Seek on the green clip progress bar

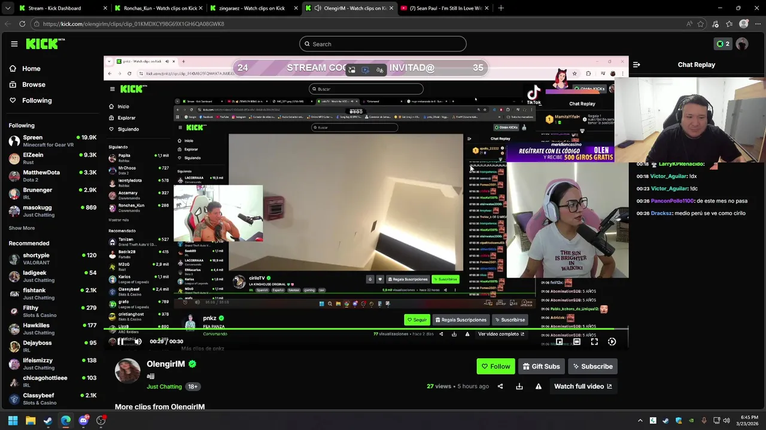[366, 328]
